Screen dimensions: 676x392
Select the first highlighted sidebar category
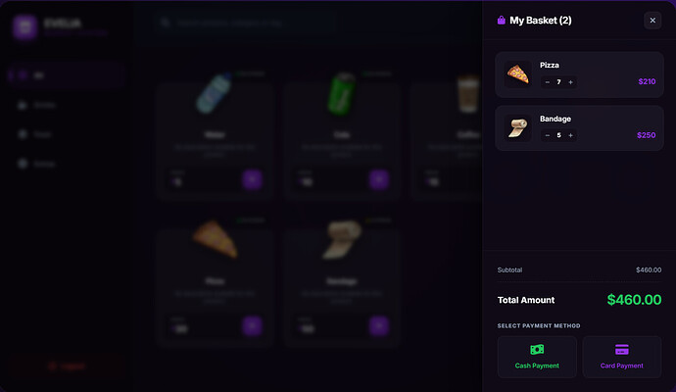[x=67, y=75]
